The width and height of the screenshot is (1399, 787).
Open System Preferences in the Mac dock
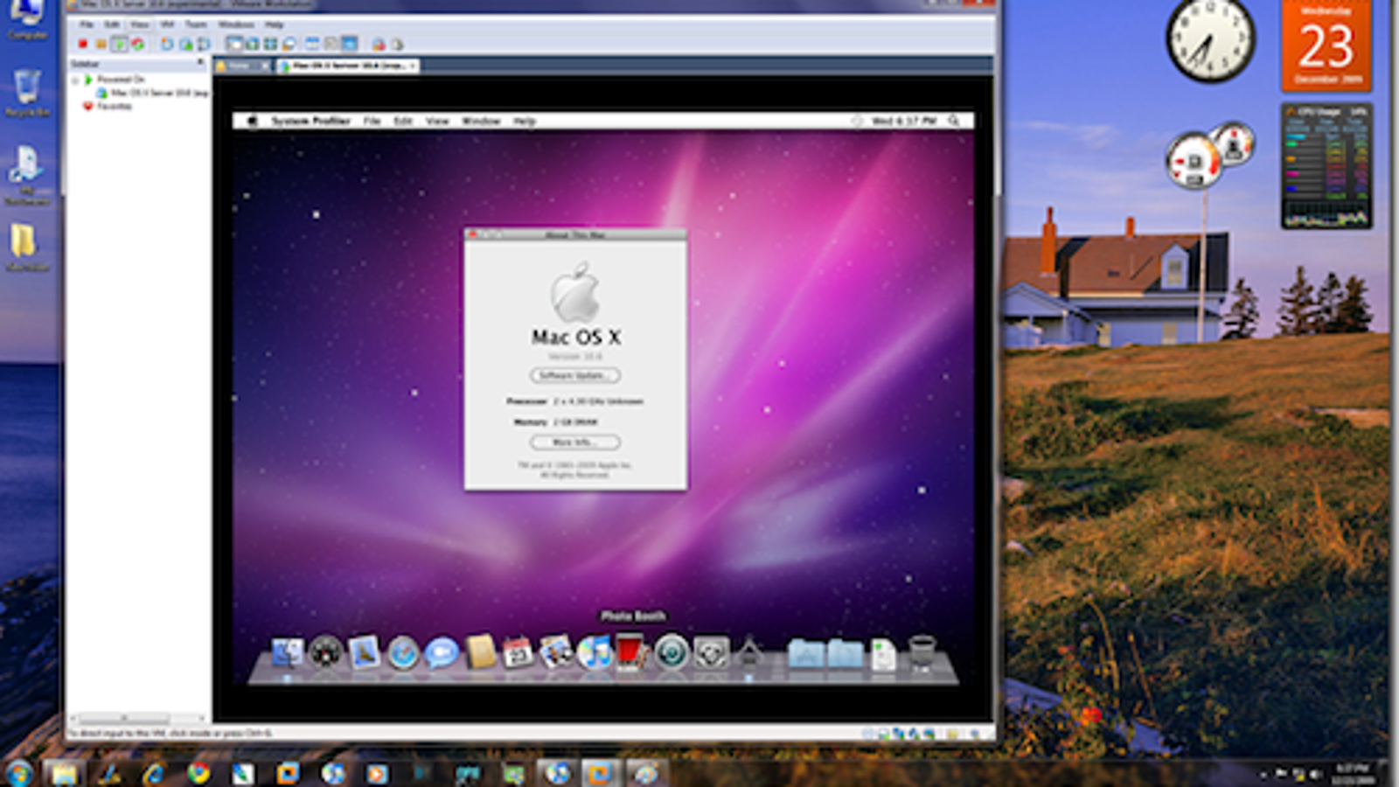(710, 652)
